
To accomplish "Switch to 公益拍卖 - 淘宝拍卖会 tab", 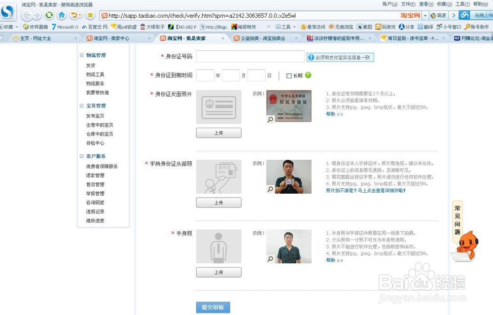I will point(266,38).
